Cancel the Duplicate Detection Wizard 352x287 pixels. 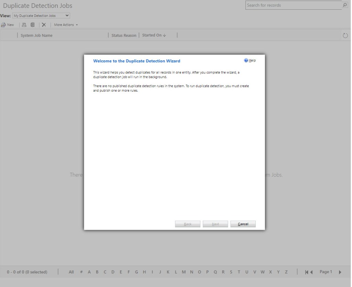point(243,224)
